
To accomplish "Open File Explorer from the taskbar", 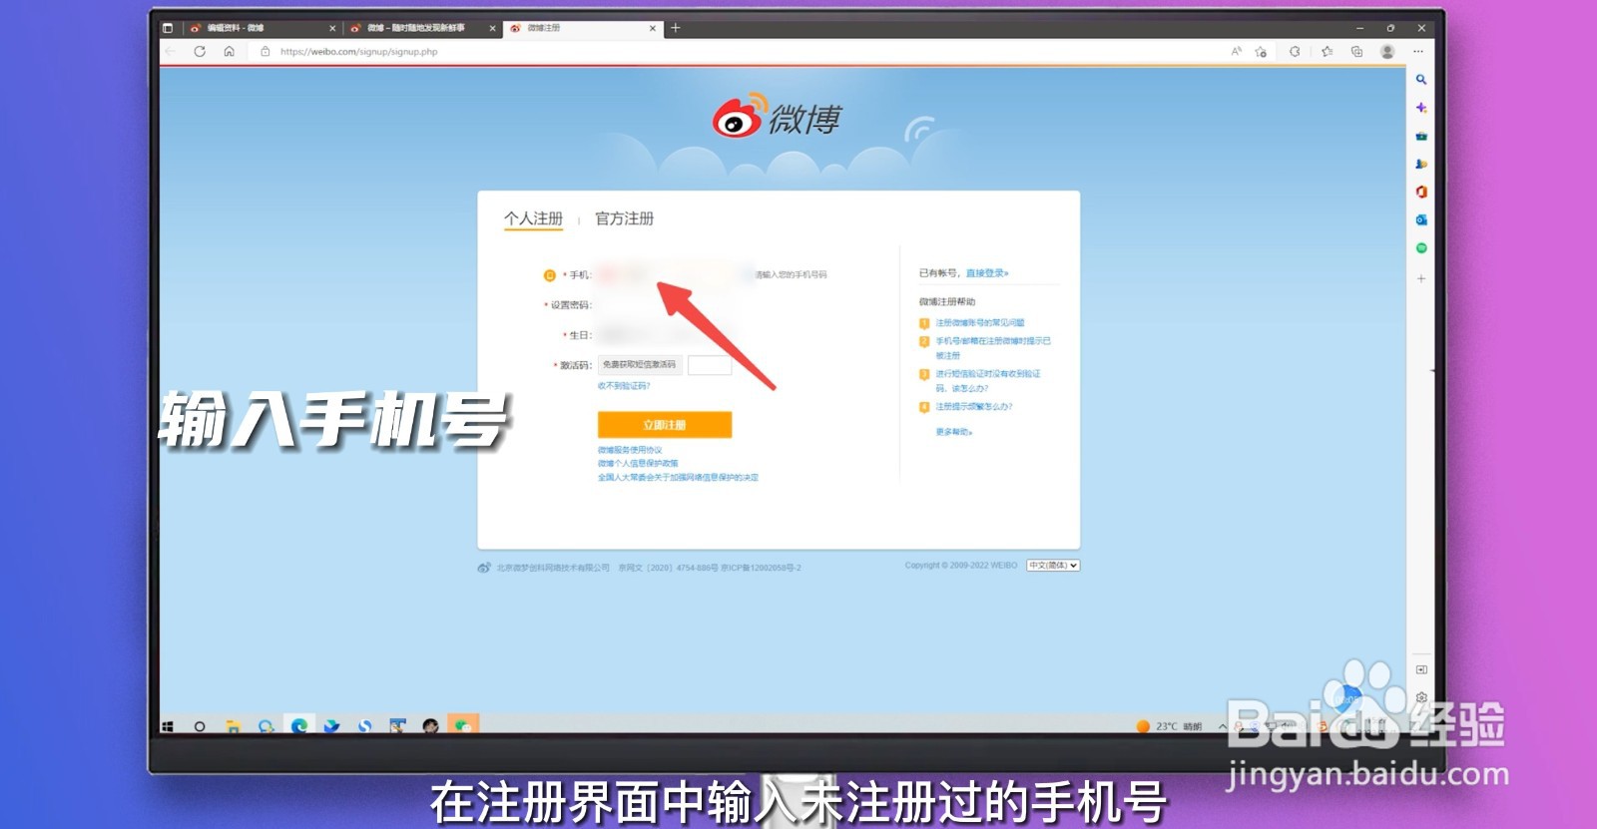I will coord(233,726).
